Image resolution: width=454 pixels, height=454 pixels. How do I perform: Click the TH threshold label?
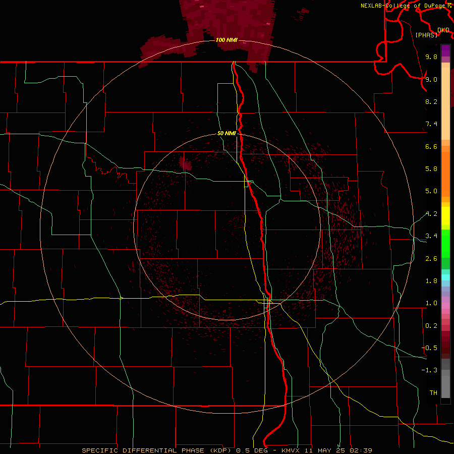[433, 393]
